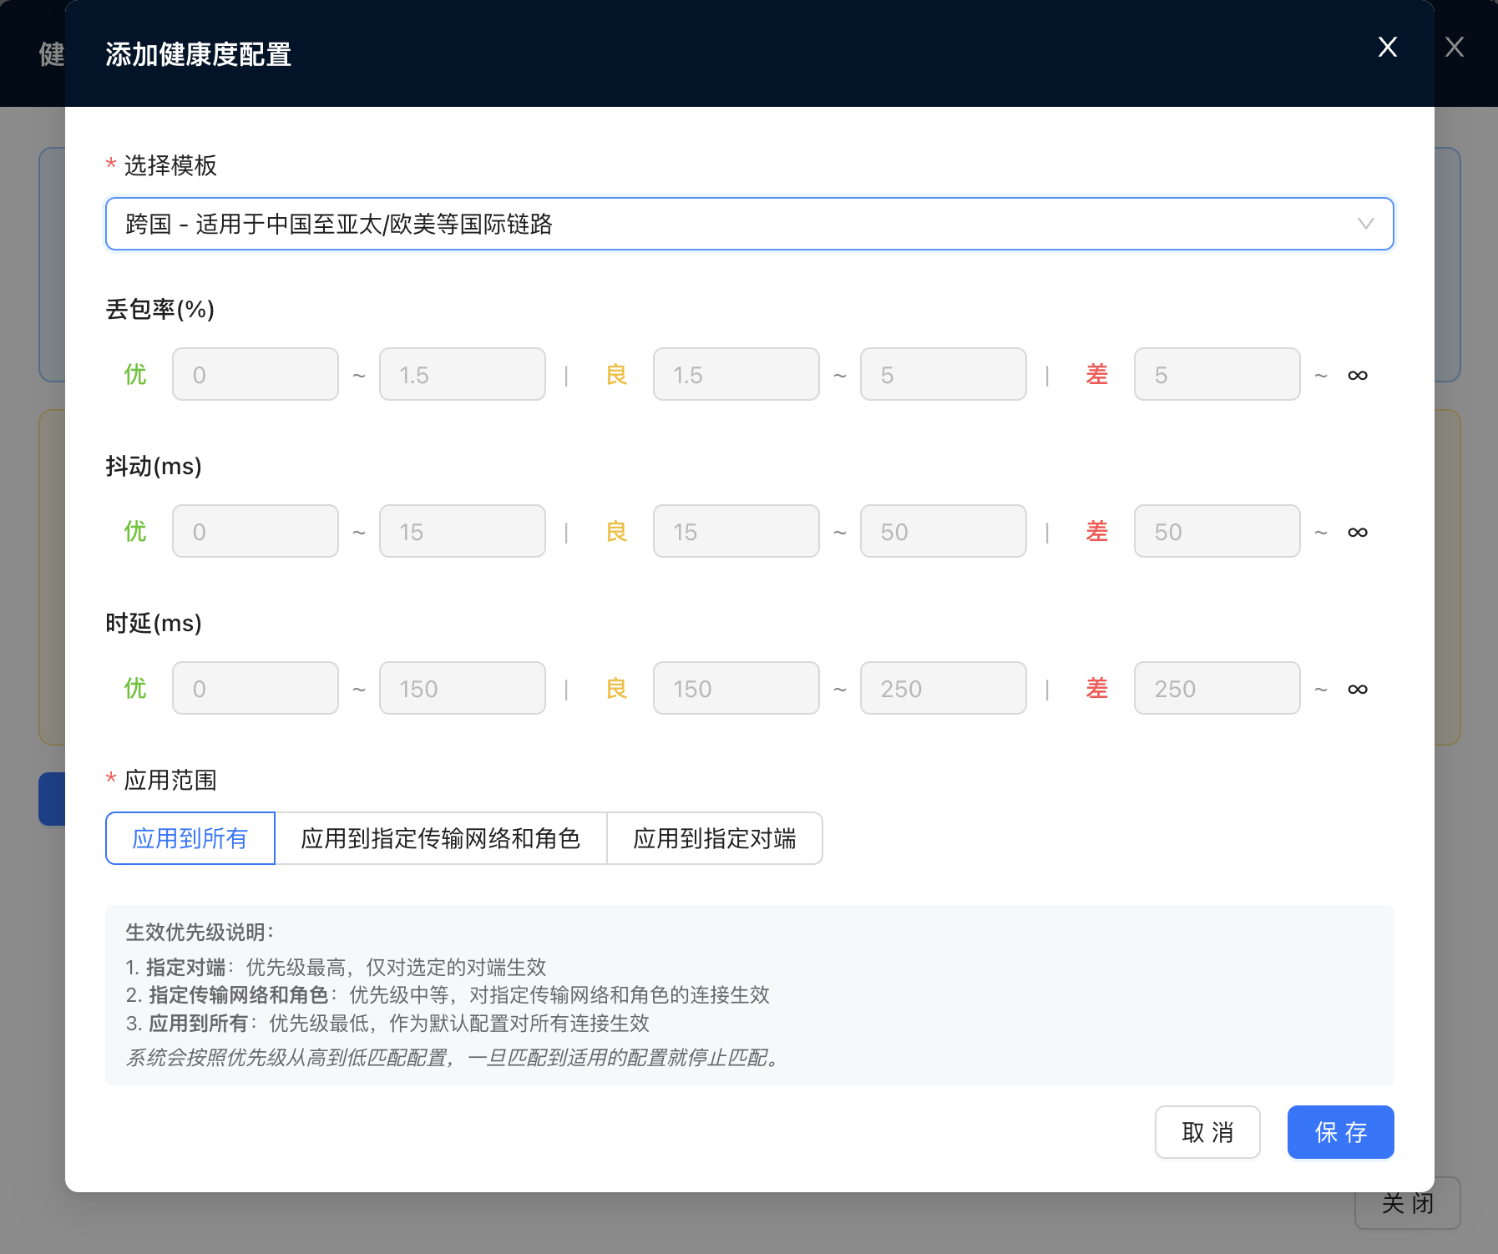Click the 保存 save button
This screenshot has width=1498, height=1254.
[1340, 1132]
